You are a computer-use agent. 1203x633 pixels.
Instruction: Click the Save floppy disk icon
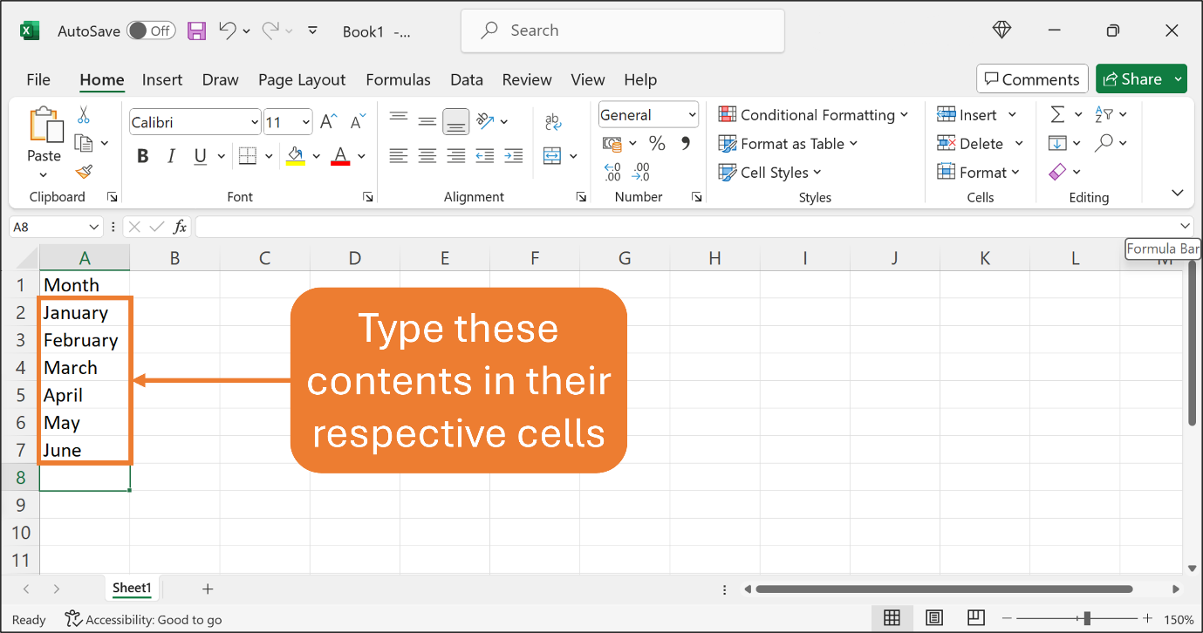pyautogui.click(x=196, y=31)
